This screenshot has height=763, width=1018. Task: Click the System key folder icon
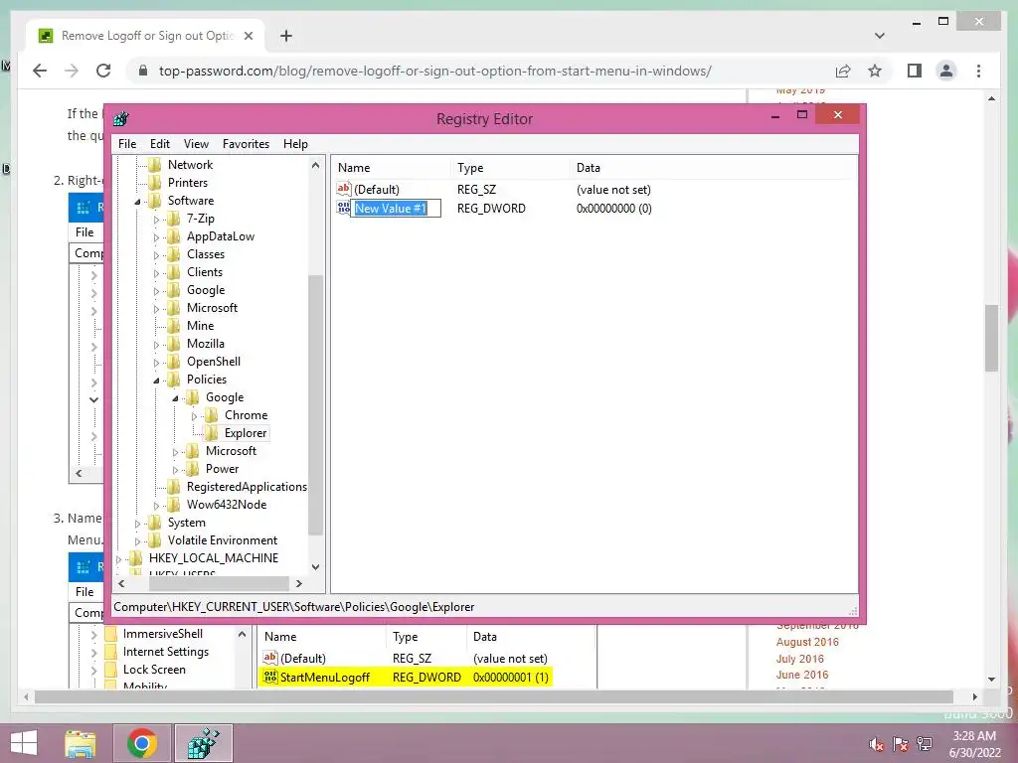point(155,523)
